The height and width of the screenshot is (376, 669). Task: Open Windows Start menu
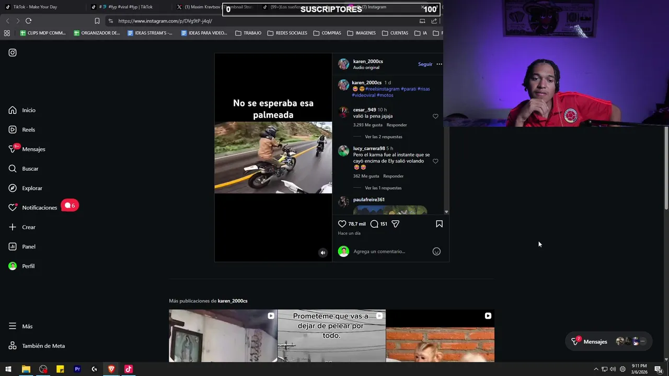[8, 369]
